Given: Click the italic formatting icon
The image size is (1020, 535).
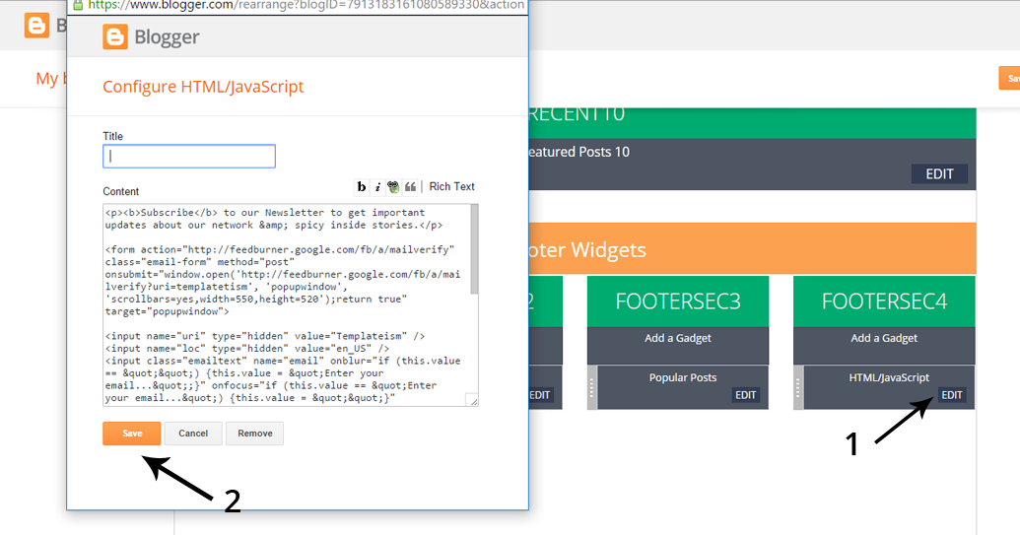Looking at the screenshot, I should (377, 187).
